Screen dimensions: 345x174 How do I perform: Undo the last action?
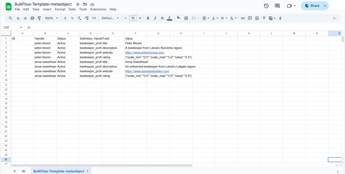click(18, 18)
